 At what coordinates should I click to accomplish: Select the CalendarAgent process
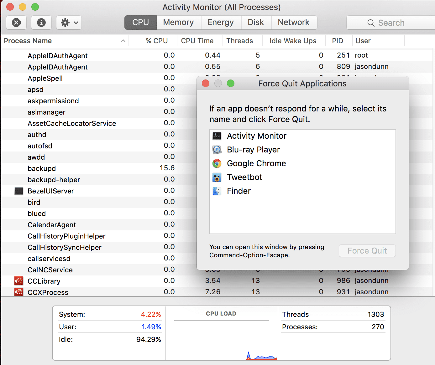(x=52, y=225)
